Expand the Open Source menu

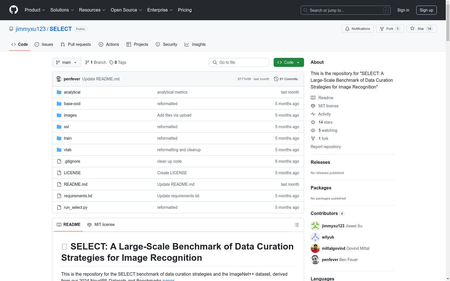[127, 10]
